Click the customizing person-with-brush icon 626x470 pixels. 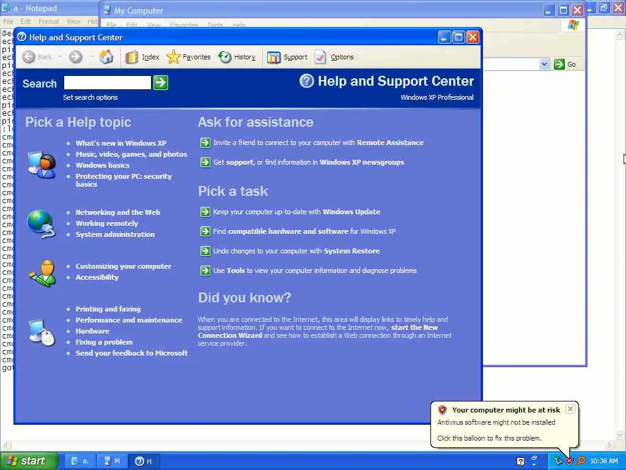pyautogui.click(x=42, y=274)
